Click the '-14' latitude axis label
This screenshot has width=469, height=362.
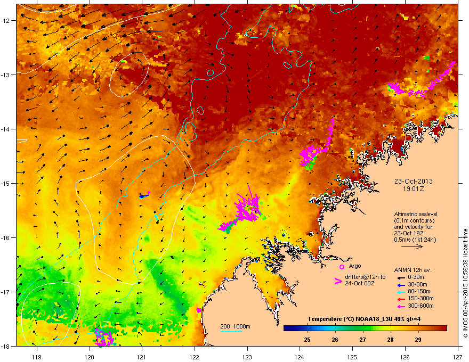[6, 129]
